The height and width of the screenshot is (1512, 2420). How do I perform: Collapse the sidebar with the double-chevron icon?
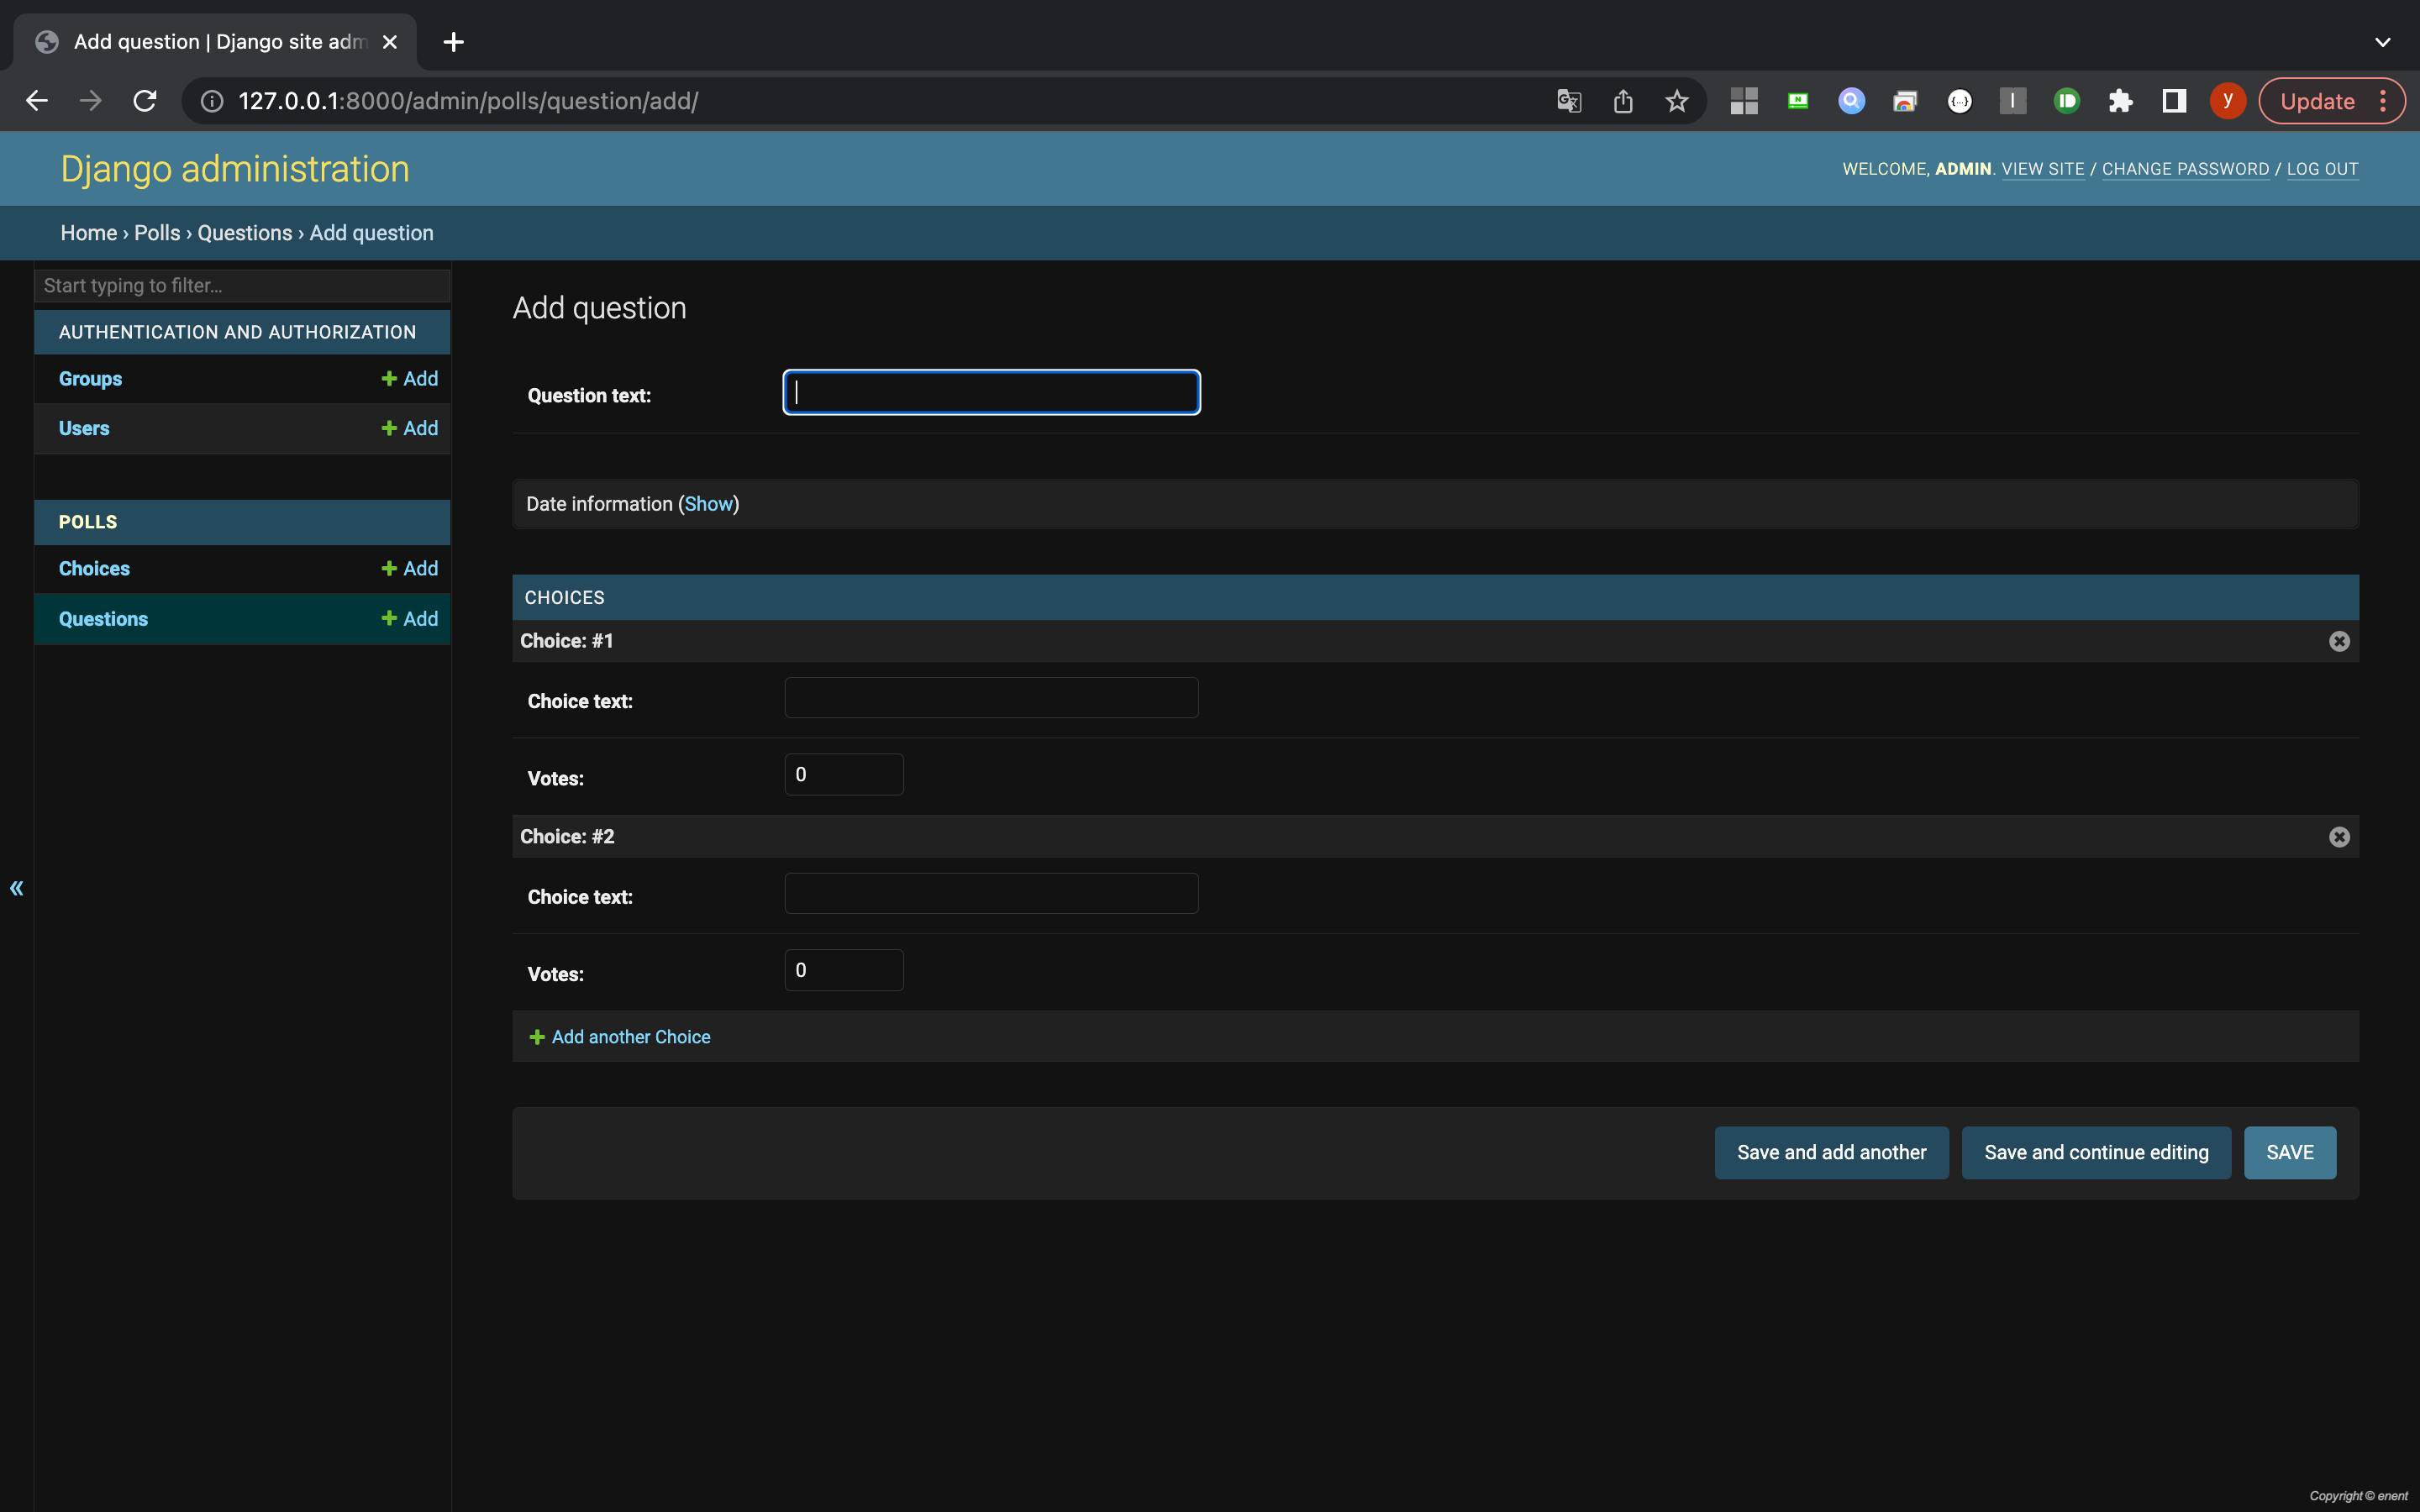click(x=17, y=888)
